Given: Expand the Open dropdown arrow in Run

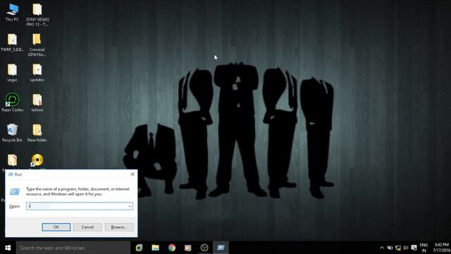Looking at the screenshot, I should (x=130, y=206).
